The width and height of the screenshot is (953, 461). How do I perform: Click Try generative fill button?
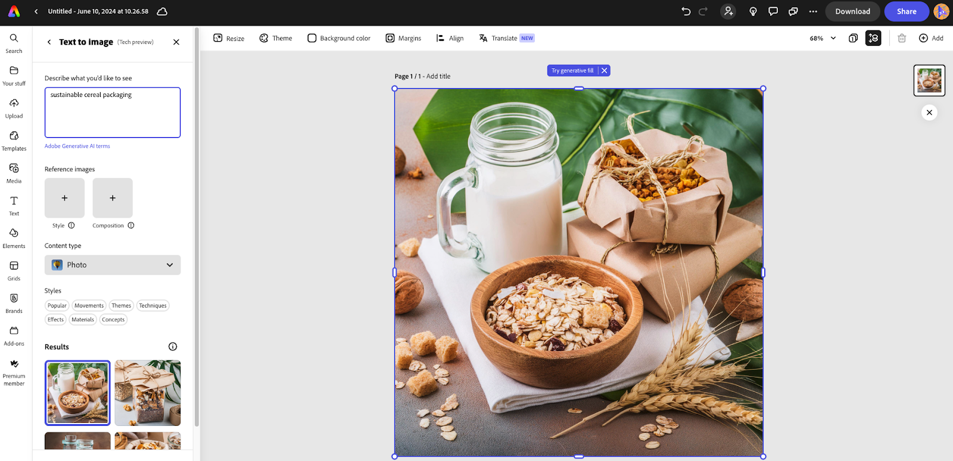coord(572,71)
